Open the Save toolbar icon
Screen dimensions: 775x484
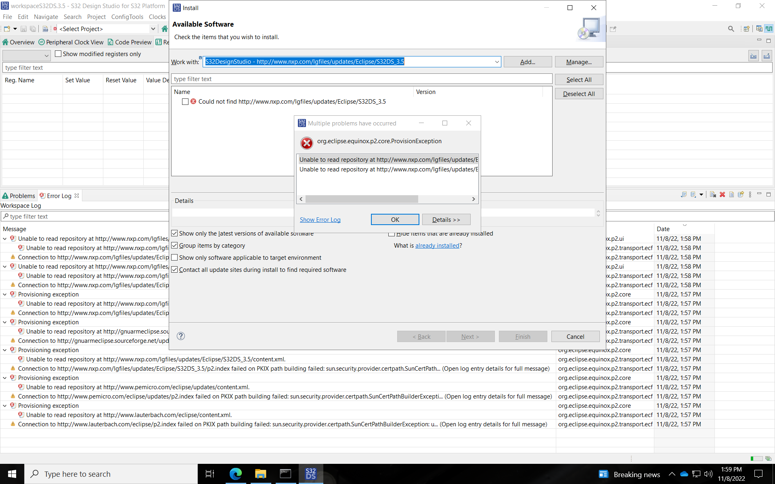pos(23,29)
